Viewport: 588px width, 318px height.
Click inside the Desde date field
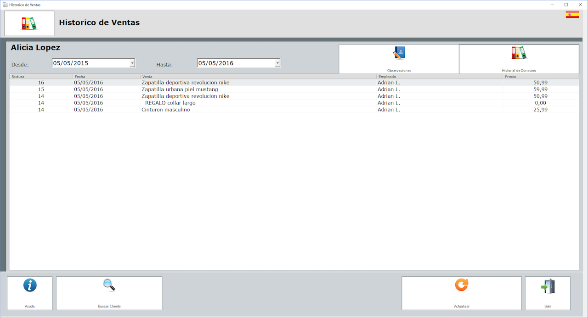click(x=90, y=63)
